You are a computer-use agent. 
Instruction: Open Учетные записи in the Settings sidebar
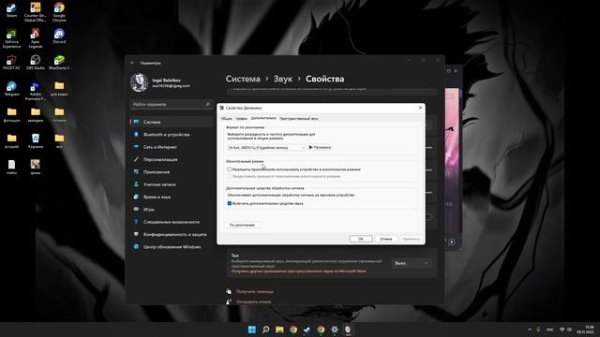pos(172,184)
